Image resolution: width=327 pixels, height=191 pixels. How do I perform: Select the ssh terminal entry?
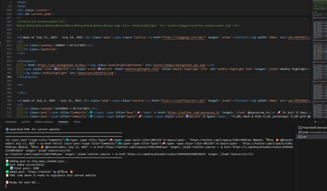312,137
